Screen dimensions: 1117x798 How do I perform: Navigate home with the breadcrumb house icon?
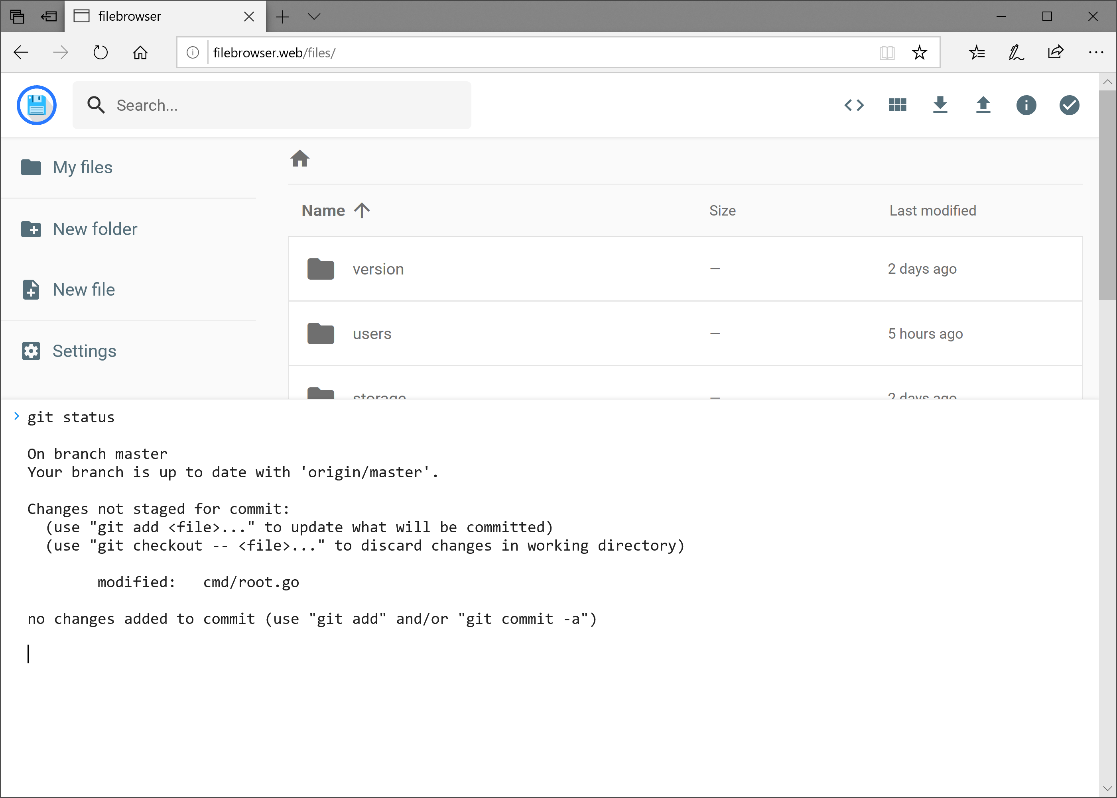point(299,158)
